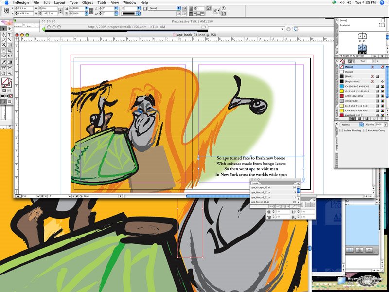Open the Window menu
389x292 pixels.
(129, 3)
